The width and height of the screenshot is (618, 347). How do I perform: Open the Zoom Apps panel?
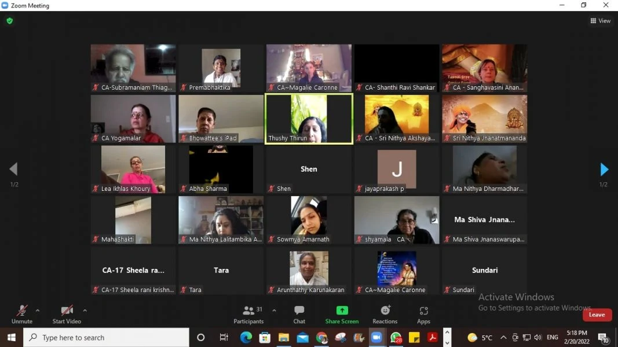coord(424,315)
